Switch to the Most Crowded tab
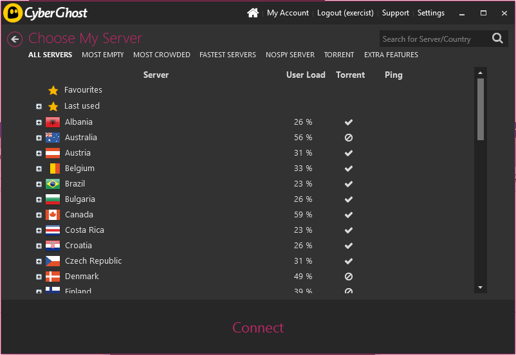 [x=161, y=55]
